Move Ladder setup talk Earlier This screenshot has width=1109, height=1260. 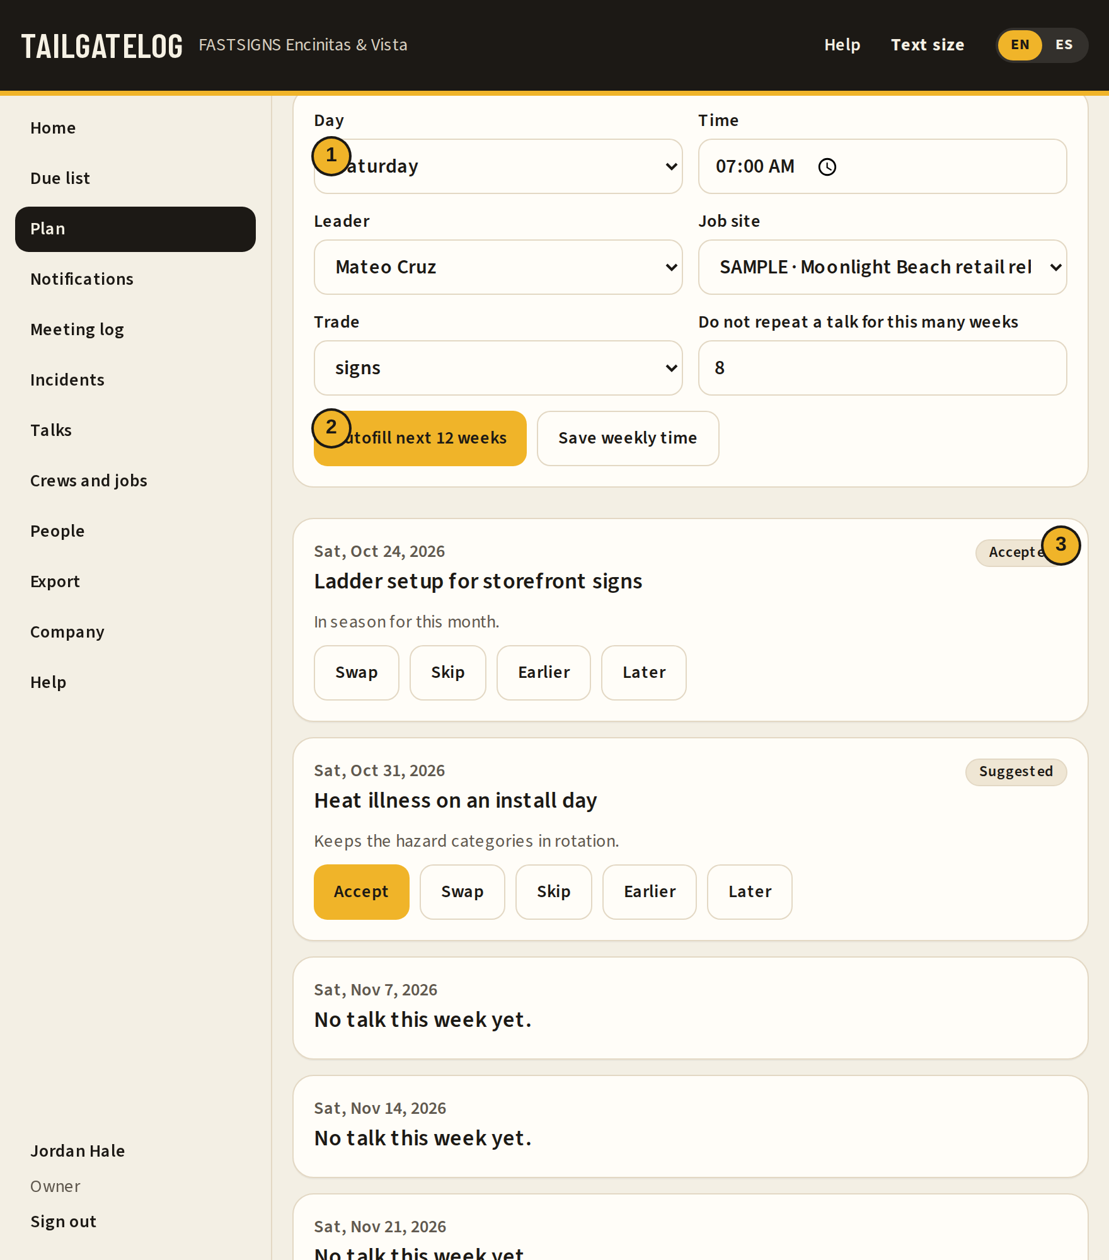point(544,673)
